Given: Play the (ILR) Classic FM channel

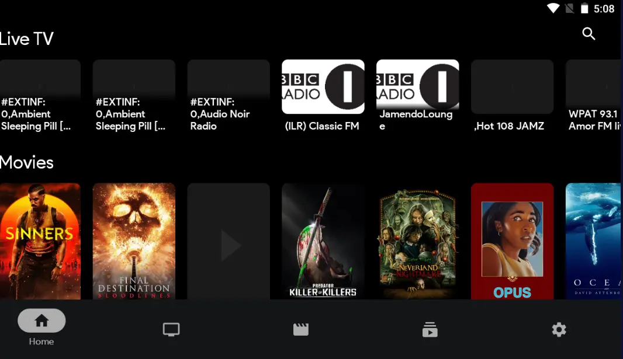Looking at the screenshot, I should 323,96.
